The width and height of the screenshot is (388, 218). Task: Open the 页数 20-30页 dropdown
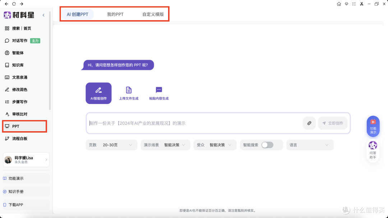tap(111, 145)
